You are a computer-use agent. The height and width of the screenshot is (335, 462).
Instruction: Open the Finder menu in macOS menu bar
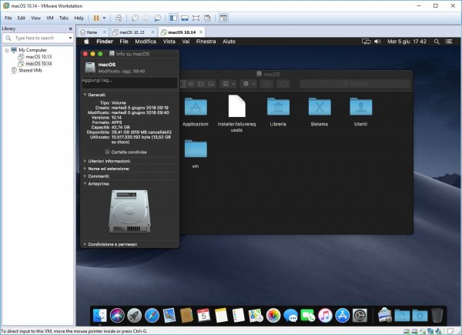pos(105,42)
